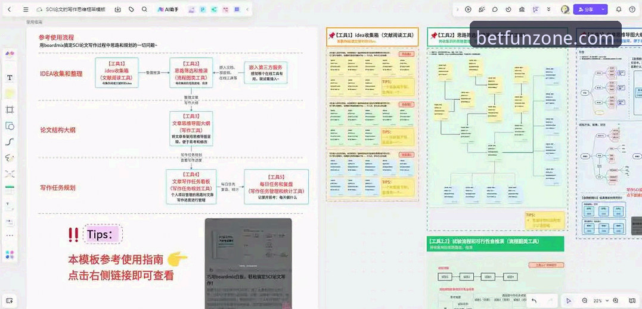Open the hamburger main menu

(26, 10)
